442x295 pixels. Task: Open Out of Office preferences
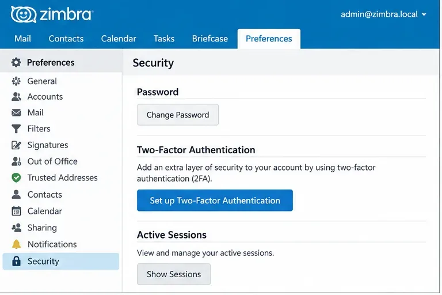pos(52,161)
